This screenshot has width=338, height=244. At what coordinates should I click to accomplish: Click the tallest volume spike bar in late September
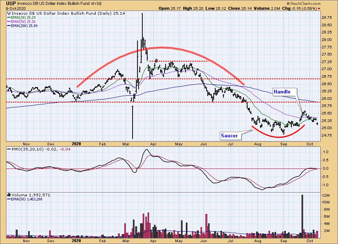302,217
